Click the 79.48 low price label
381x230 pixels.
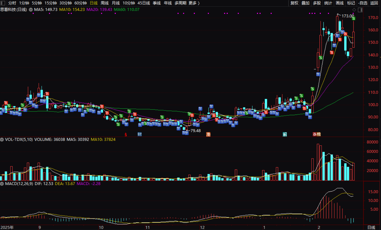(x=196, y=131)
